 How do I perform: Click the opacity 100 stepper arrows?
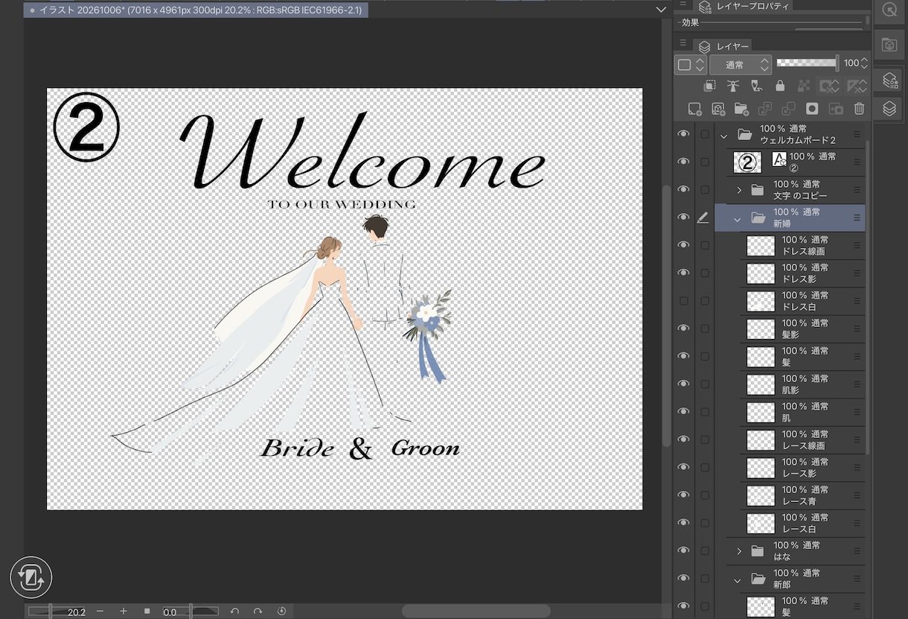coord(864,64)
